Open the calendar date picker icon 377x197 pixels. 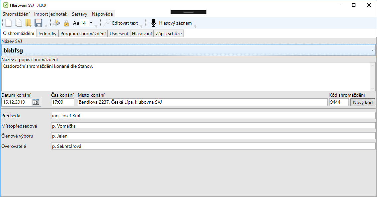pyautogui.click(x=36, y=102)
